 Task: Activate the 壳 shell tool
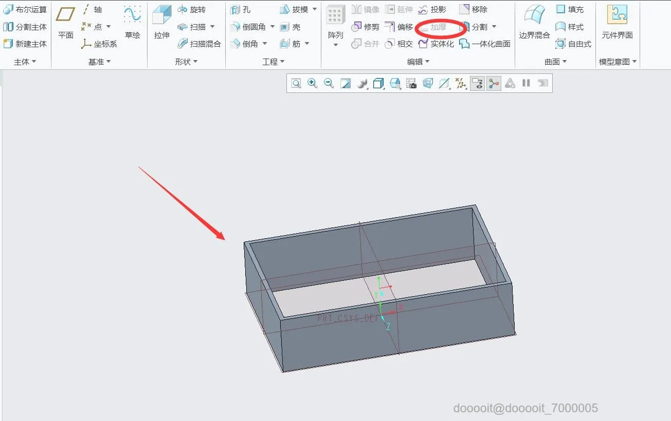pos(291,27)
